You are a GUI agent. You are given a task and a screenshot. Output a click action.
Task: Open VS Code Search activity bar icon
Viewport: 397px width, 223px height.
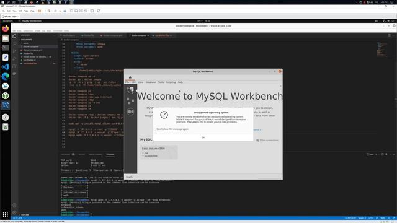14,44
